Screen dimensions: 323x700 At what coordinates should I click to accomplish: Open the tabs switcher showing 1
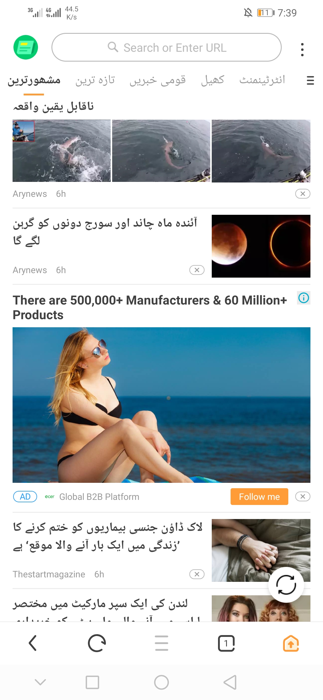click(226, 643)
